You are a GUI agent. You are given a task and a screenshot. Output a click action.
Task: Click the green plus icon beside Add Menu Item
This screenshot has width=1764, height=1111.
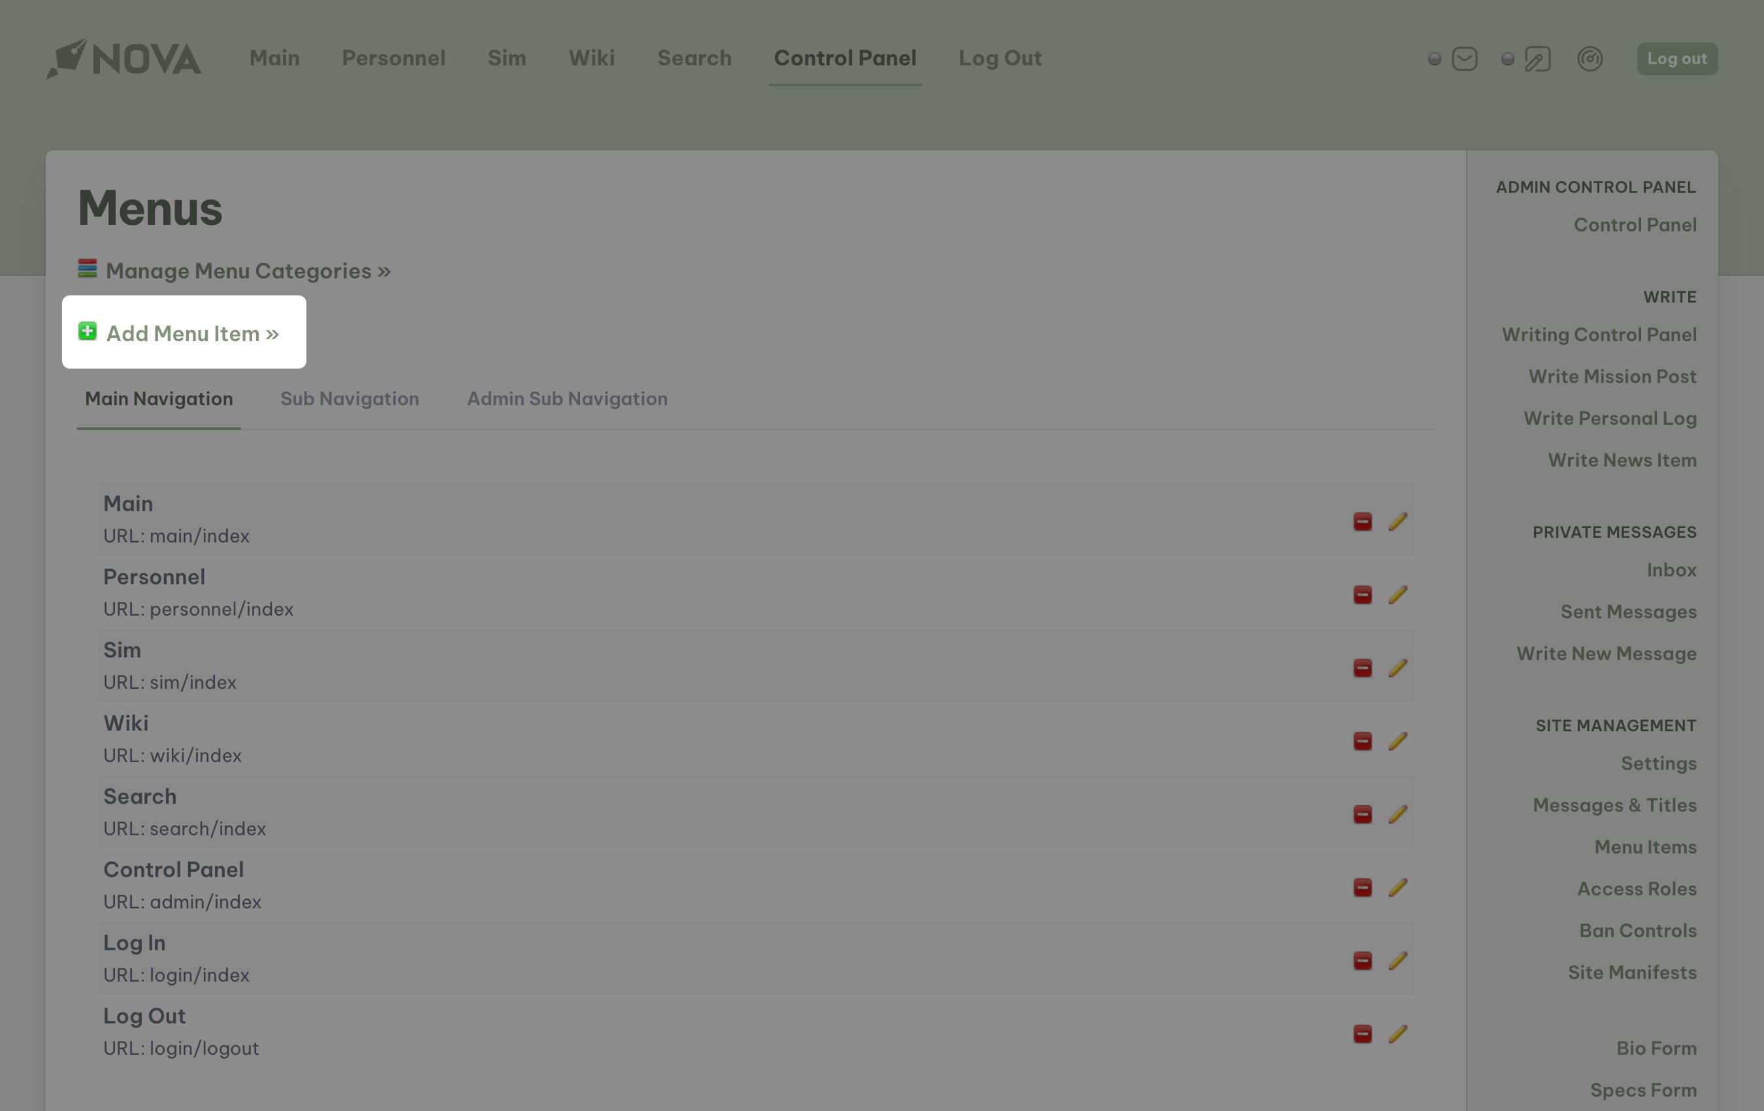click(x=88, y=332)
